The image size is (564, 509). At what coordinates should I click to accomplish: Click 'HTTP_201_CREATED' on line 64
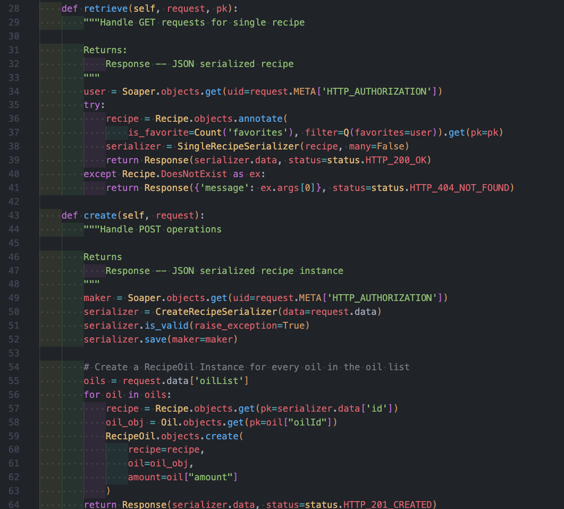388,504
